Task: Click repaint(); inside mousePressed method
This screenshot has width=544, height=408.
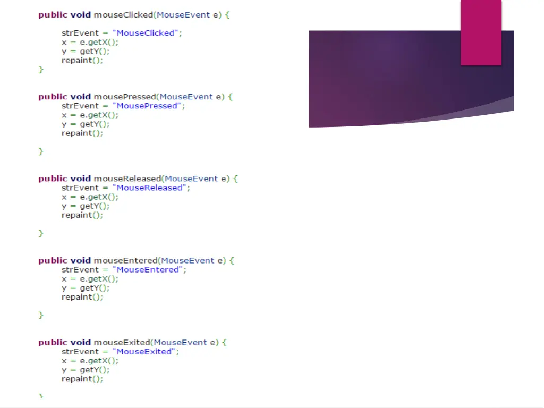Action: click(x=82, y=133)
